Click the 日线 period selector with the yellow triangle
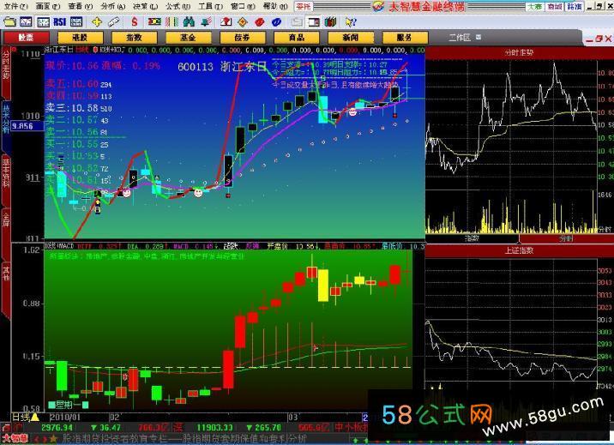The width and height of the screenshot is (614, 445). coord(25,418)
